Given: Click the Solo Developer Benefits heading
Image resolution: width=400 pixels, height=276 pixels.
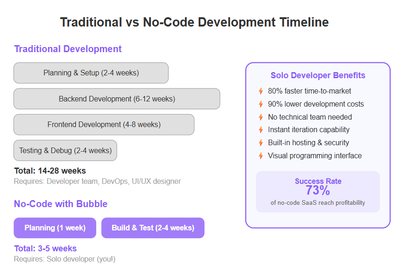Looking at the screenshot, I should [x=318, y=75].
